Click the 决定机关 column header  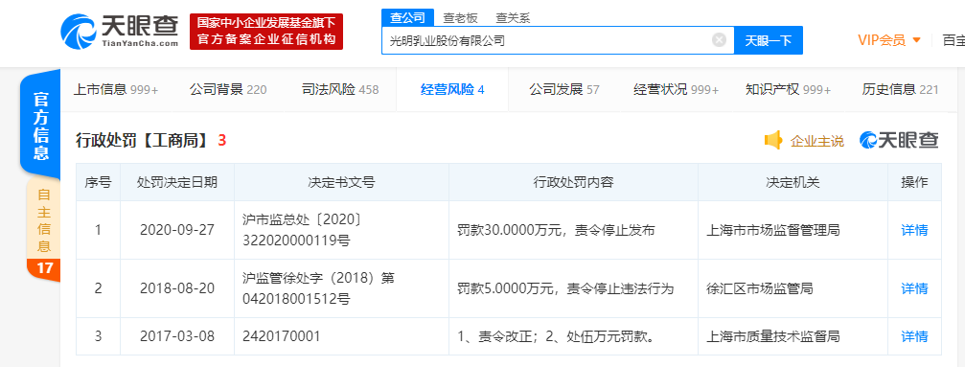click(x=793, y=182)
